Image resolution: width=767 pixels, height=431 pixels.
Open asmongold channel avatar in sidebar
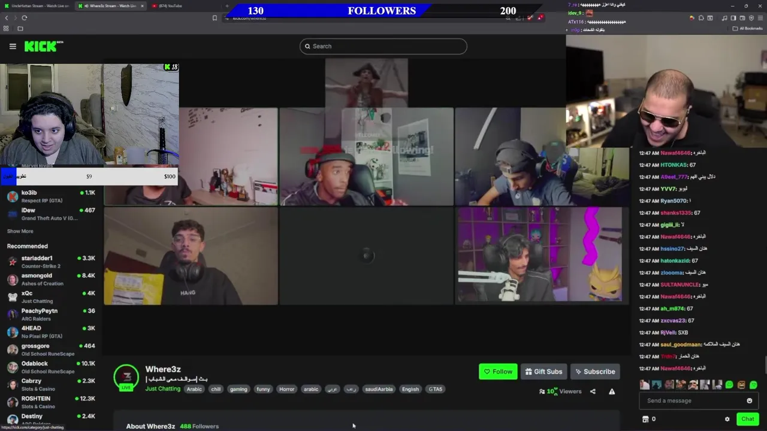13,280
